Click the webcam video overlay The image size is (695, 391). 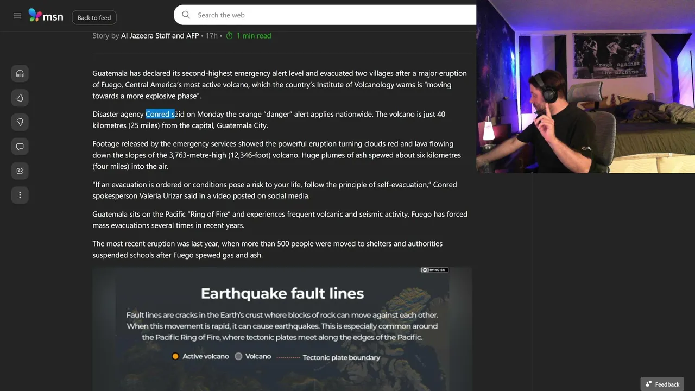585,86
